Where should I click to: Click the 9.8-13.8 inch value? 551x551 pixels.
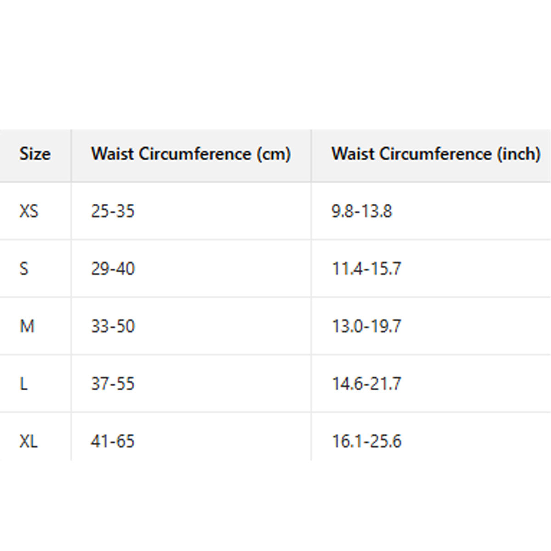click(362, 211)
